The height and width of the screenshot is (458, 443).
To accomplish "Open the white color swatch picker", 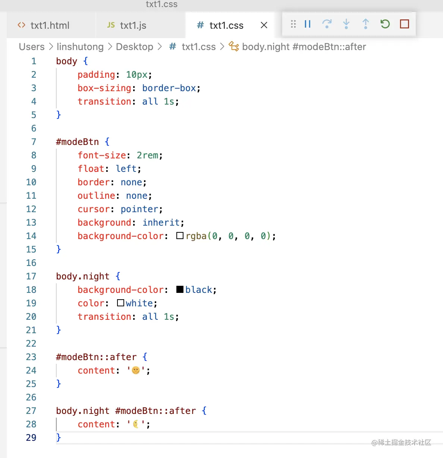I will (x=120, y=303).
